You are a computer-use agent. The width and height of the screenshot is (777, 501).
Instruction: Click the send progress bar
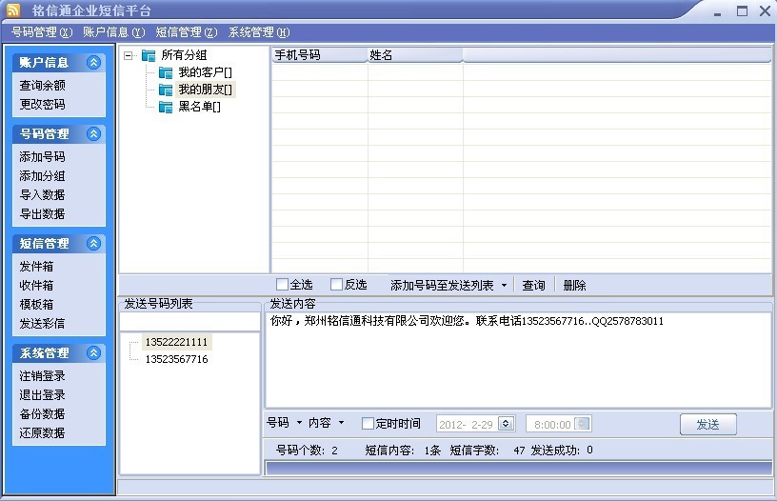coord(518,469)
